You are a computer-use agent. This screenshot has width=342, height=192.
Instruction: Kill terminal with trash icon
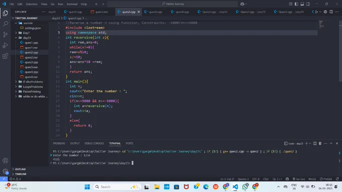pos(320,143)
